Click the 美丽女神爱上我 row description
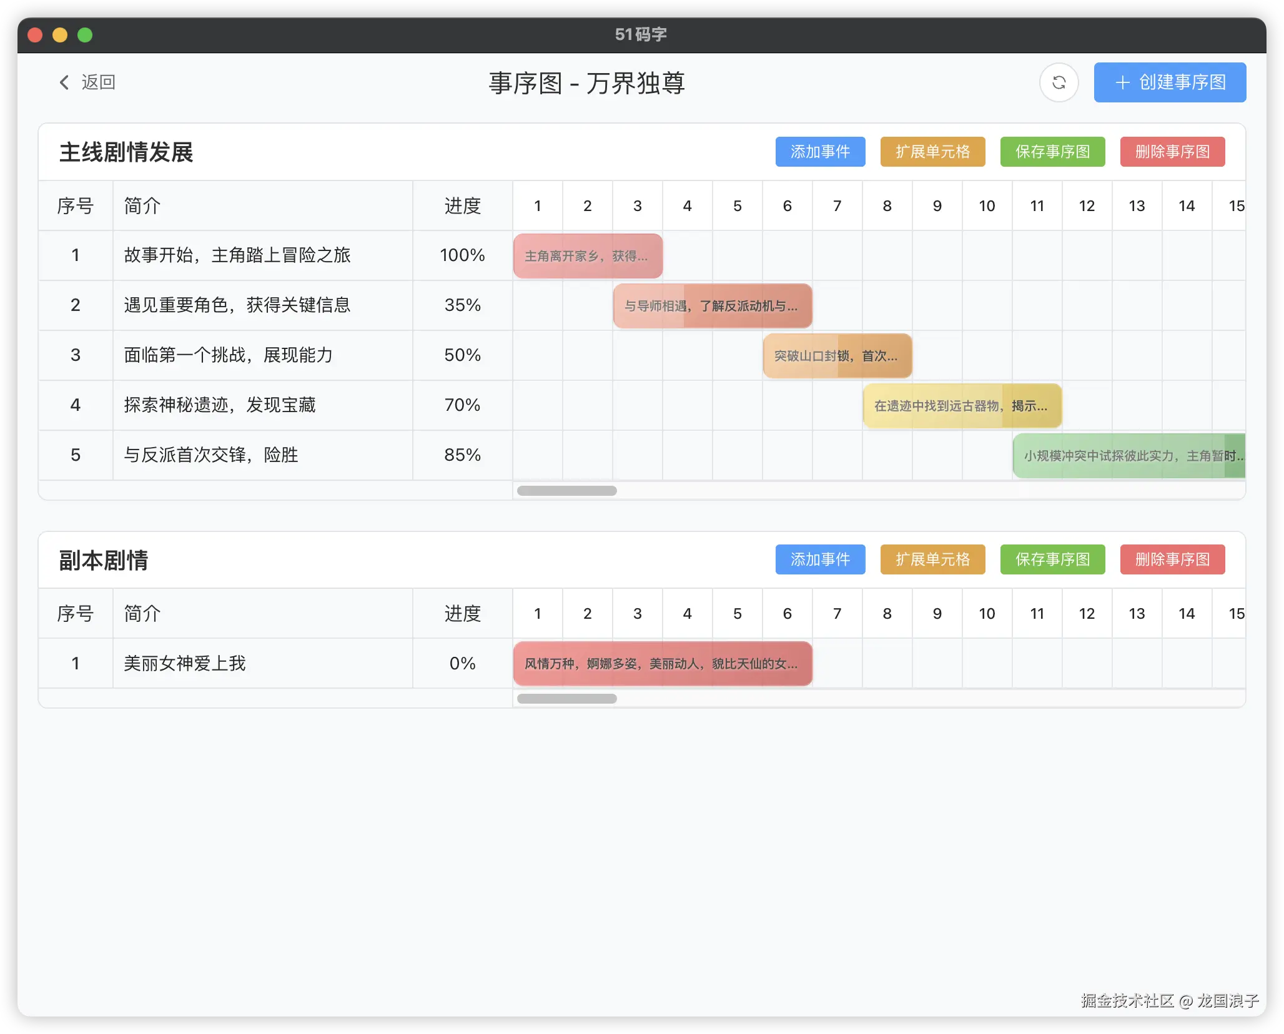The height and width of the screenshot is (1034, 1284). 185,663
